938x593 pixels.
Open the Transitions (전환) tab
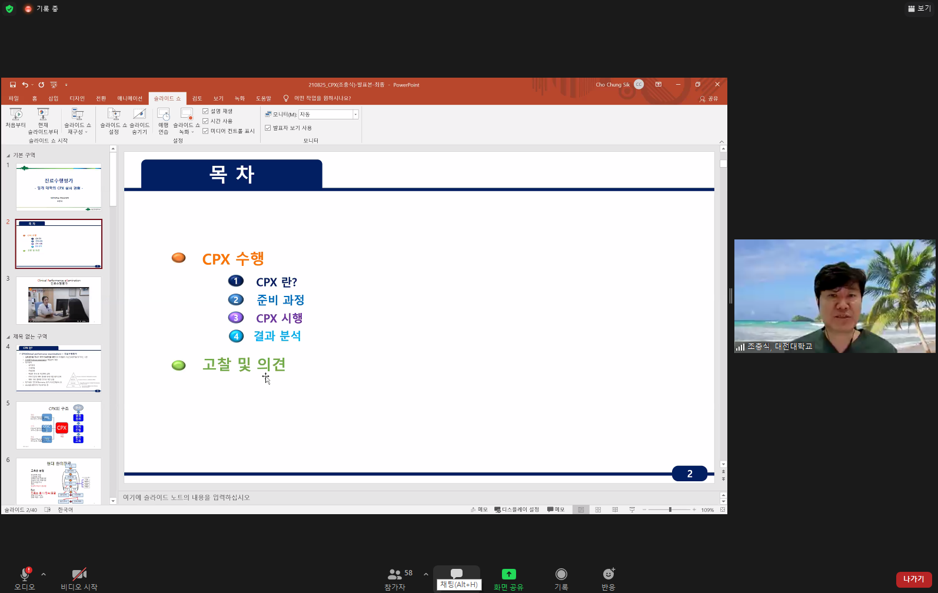(101, 98)
